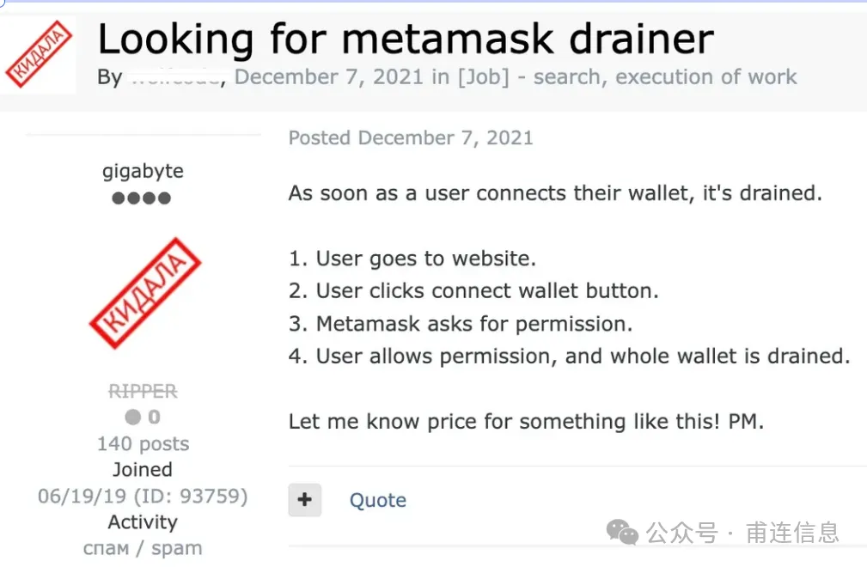Click the WeChat logo icon in the watermark
Viewport: 867px width, 567px height.
point(622,533)
